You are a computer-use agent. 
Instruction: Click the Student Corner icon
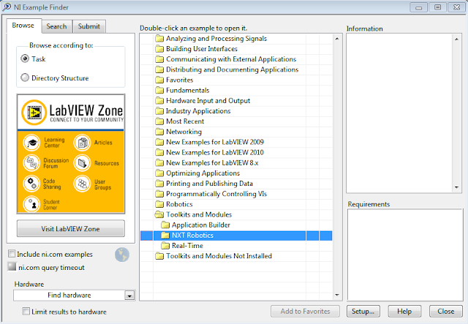(x=31, y=204)
